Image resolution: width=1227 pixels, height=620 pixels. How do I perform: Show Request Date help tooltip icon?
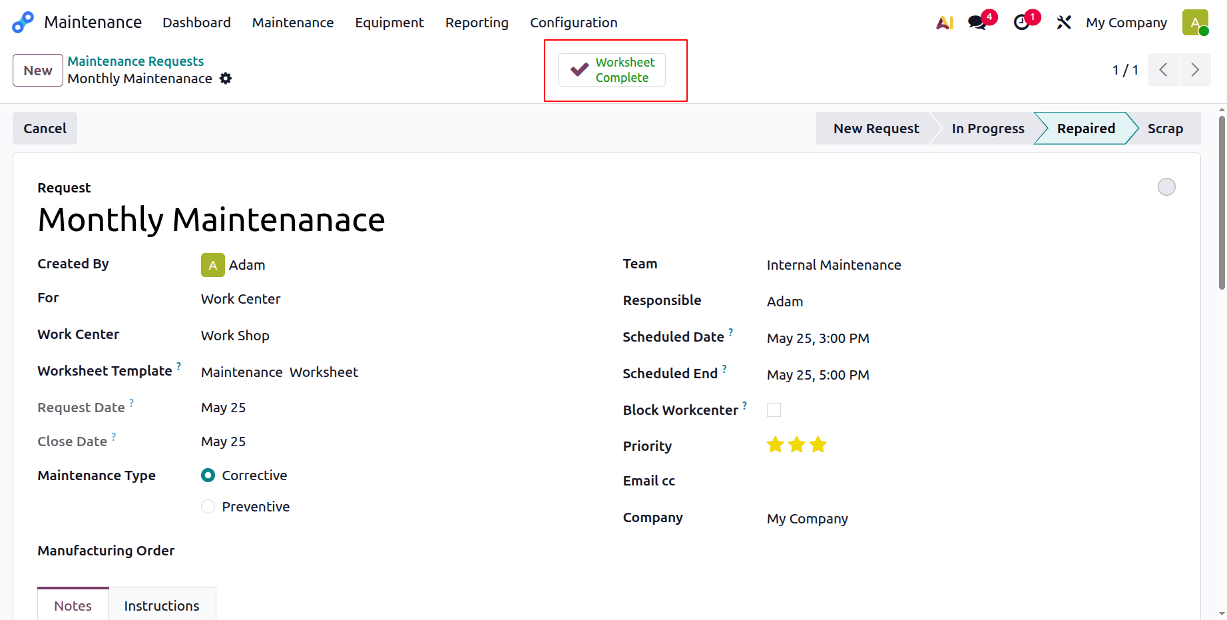tap(132, 402)
